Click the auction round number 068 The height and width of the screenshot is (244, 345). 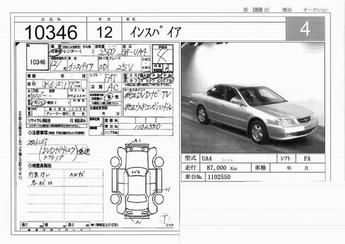257,10
